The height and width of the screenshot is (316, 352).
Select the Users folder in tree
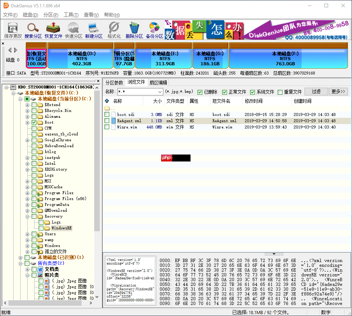click(x=50, y=234)
